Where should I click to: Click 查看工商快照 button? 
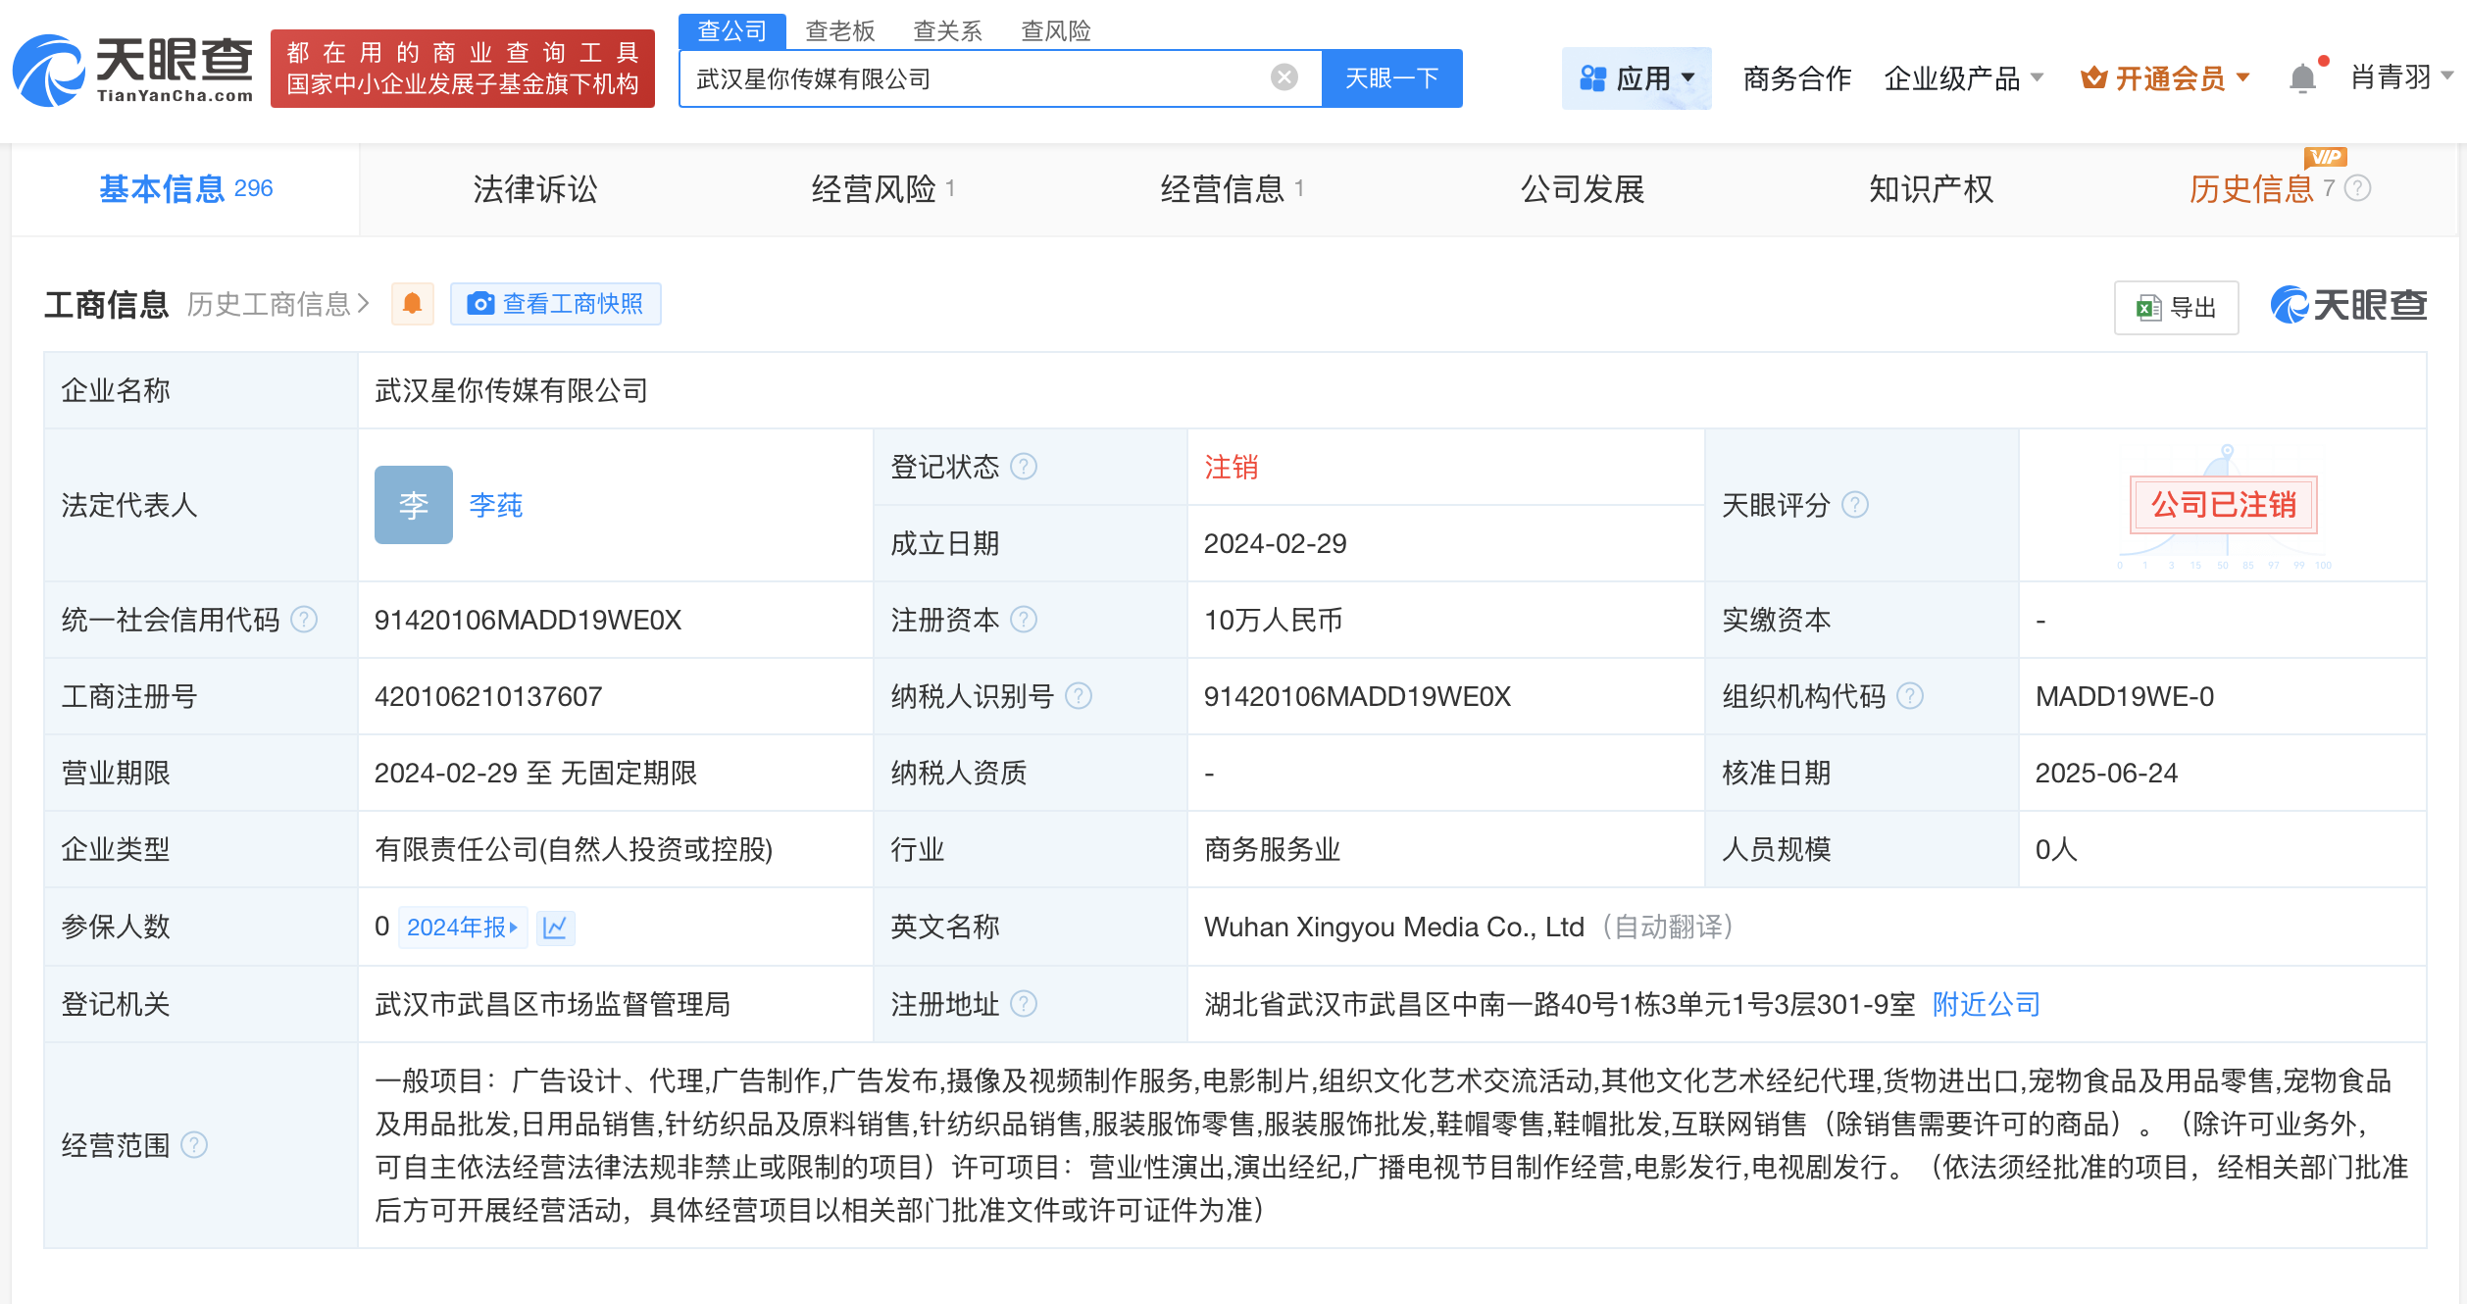[556, 304]
